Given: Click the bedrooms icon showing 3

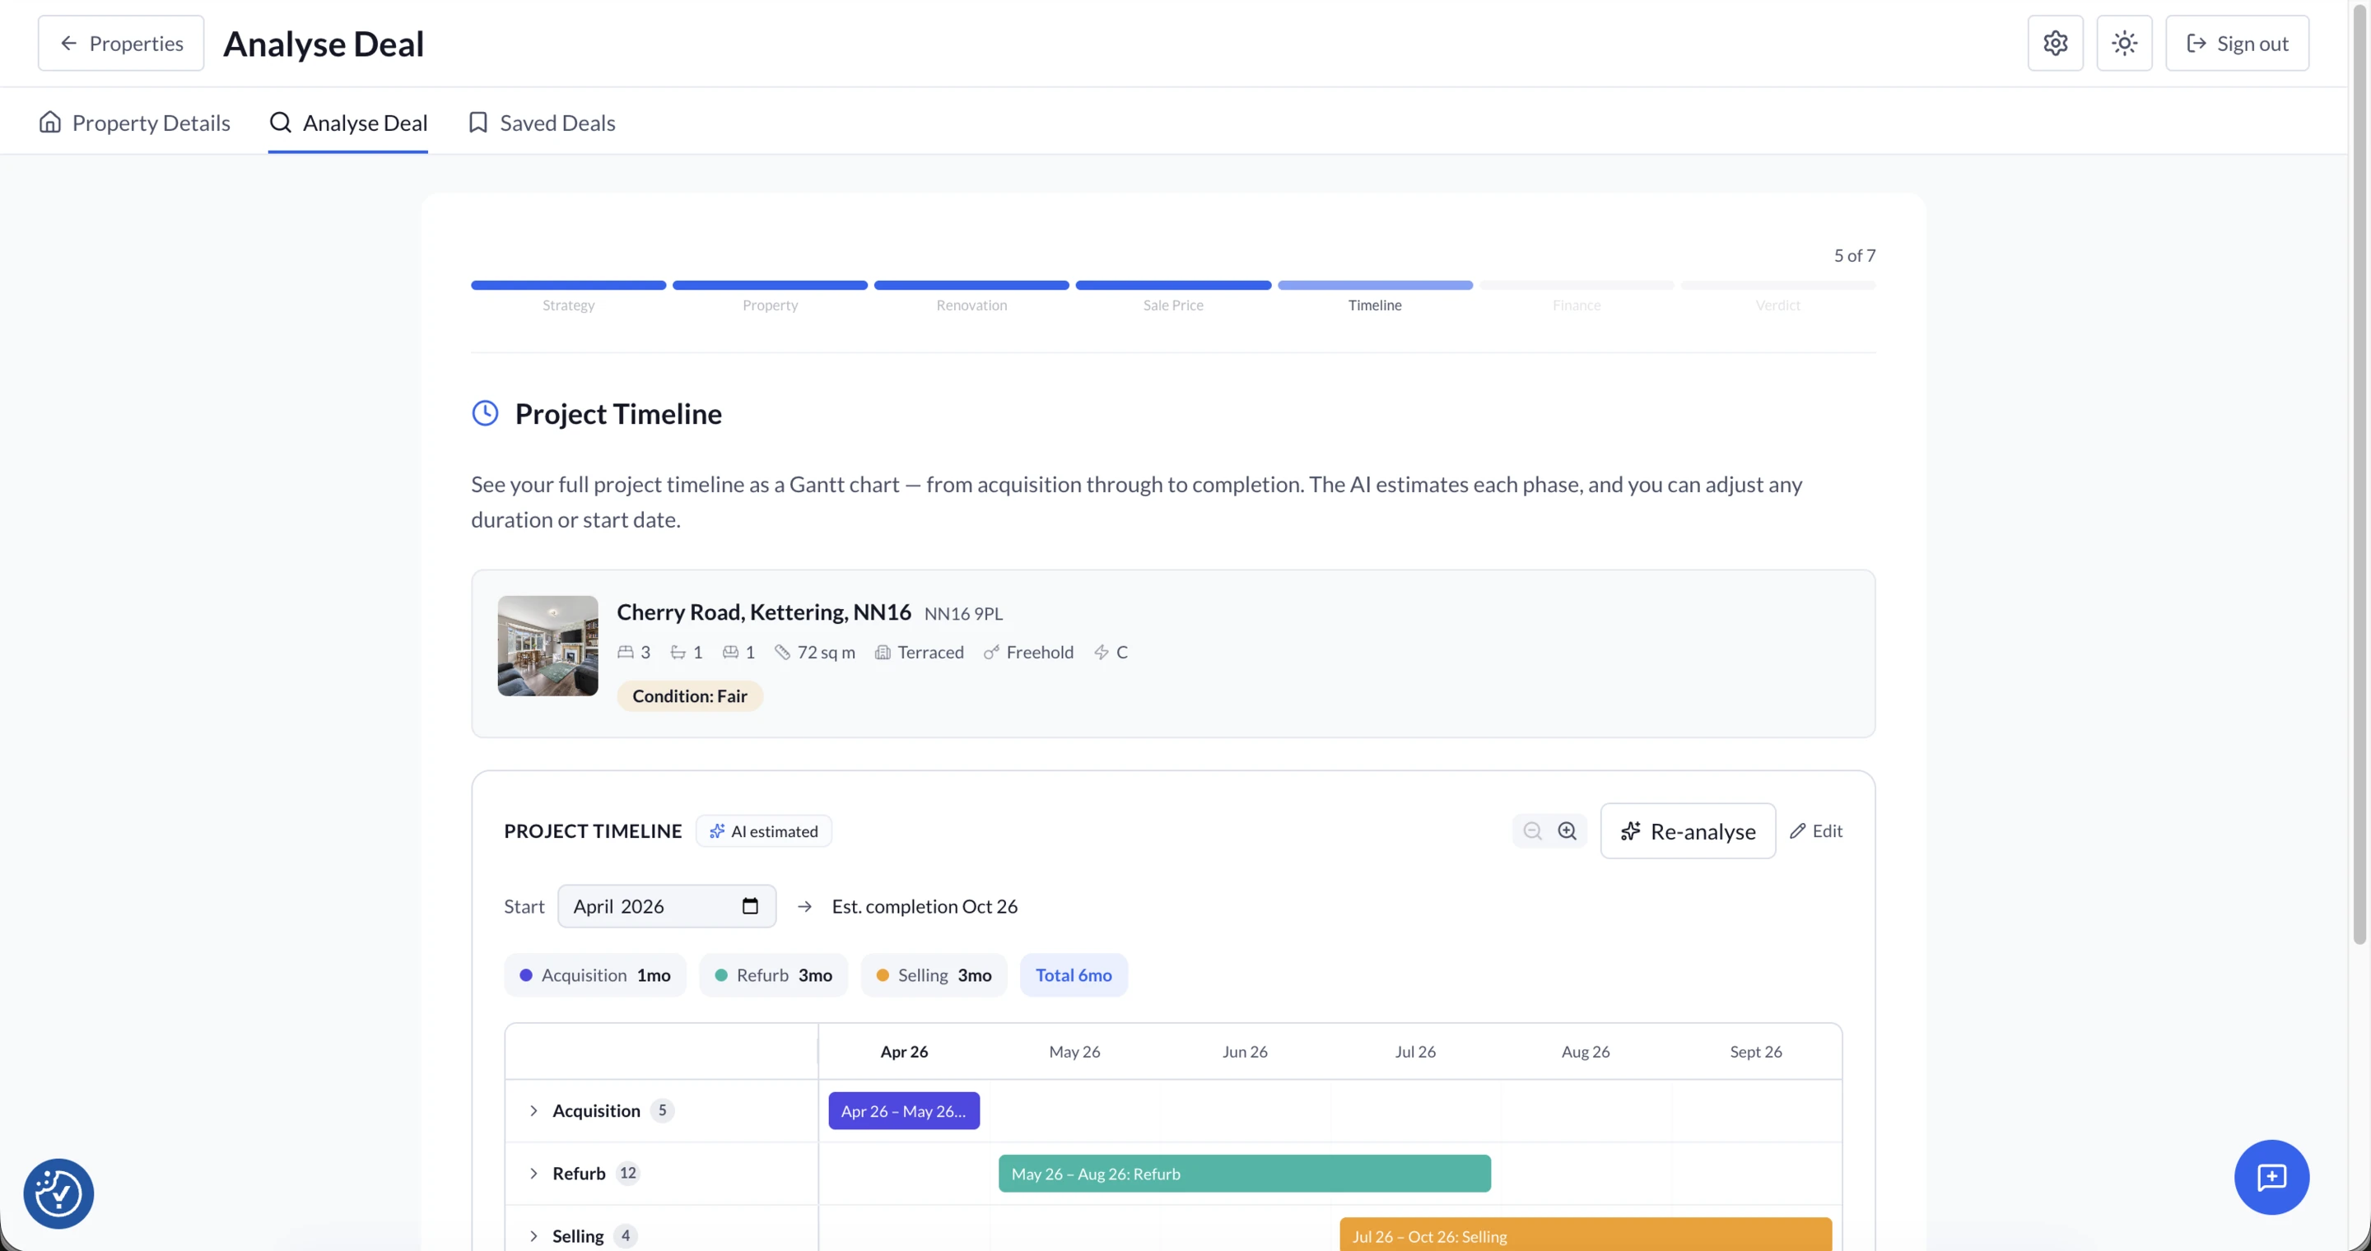Looking at the screenshot, I should [x=625, y=652].
